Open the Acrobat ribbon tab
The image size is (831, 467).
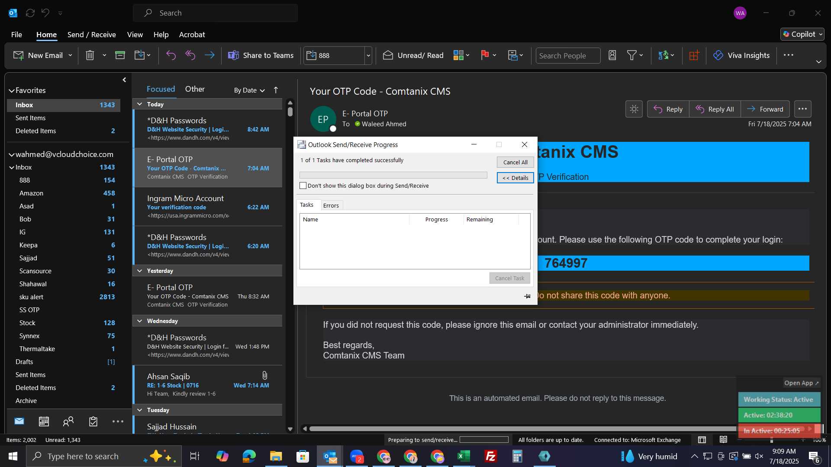(x=192, y=35)
